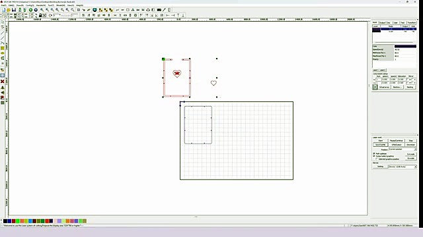Click the Stop button
This screenshot has width=423, height=237.
tap(411, 140)
